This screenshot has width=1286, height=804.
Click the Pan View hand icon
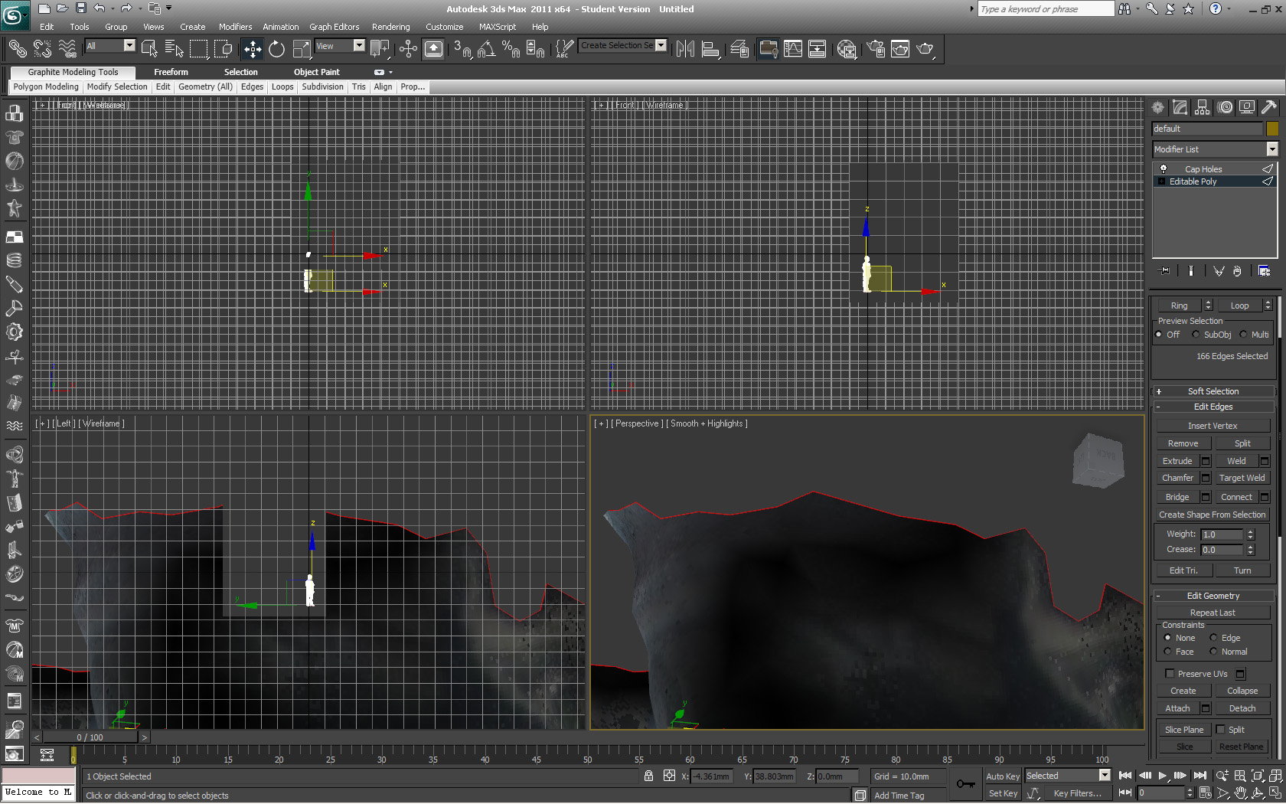click(1241, 793)
